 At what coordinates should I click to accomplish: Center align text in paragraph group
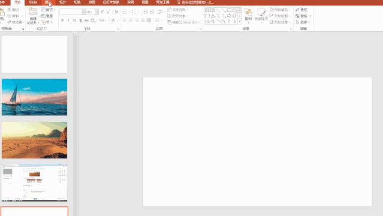click(131, 20)
